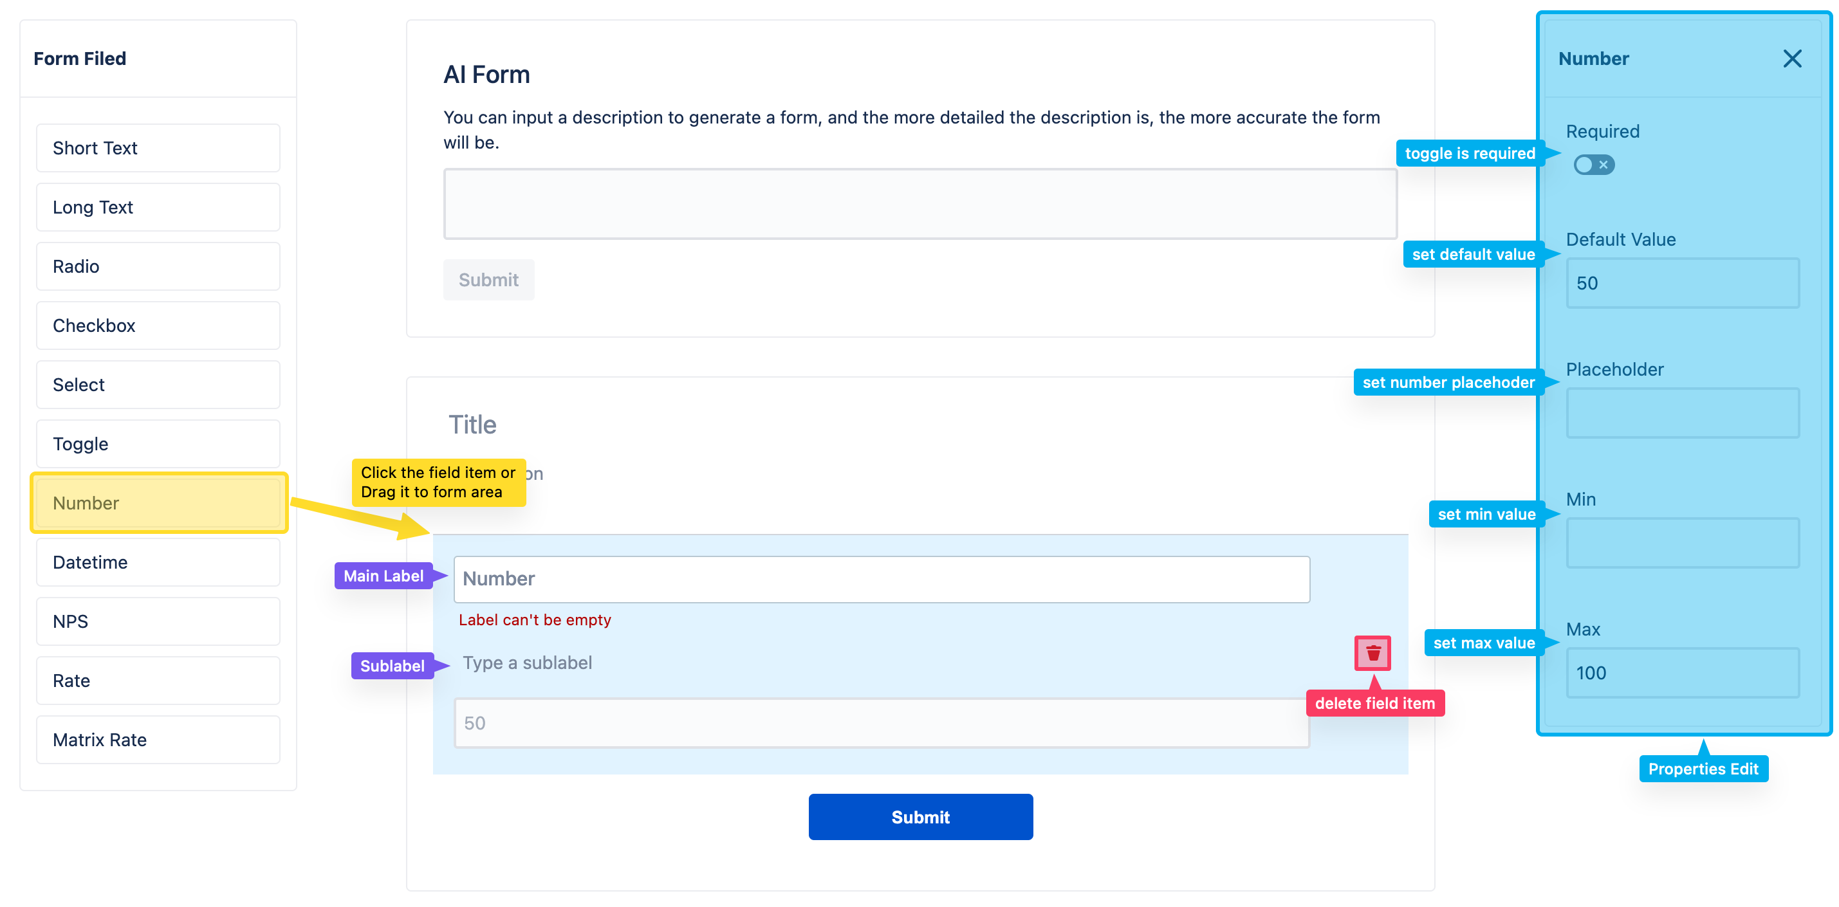Click the Default Value label
The height and width of the screenshot is (907, 1839).
click(1621, 240)
